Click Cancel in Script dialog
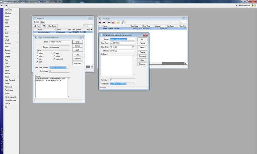The height and width of the screenshot is (154, 257). (77, 46)
